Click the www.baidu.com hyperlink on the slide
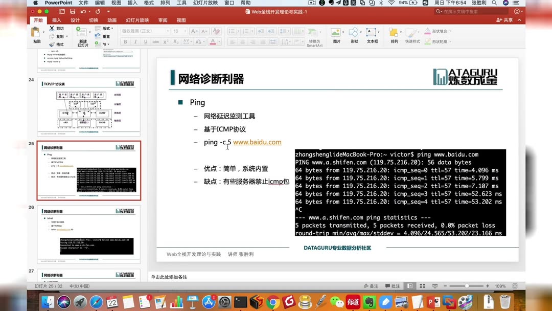Image resolution: width=552 pixels, height=311 pixels. [258, 142]
